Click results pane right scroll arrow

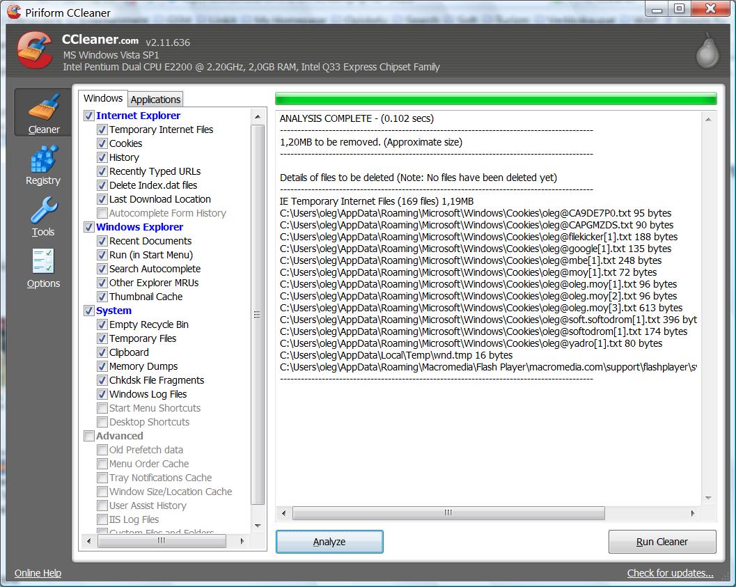[693, 513]
